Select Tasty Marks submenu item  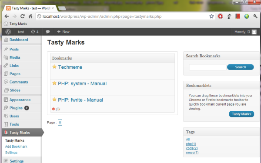point(15,140)
